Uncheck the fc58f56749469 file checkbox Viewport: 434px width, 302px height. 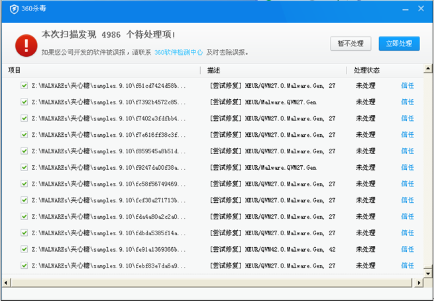[24, 184]
